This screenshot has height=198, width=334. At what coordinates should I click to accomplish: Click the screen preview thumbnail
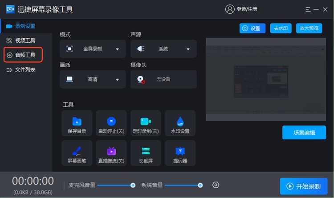(266, 79)
